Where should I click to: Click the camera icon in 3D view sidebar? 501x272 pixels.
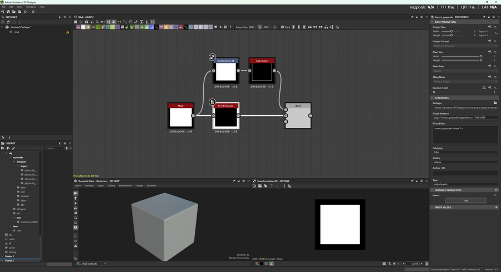coord(76,194)
